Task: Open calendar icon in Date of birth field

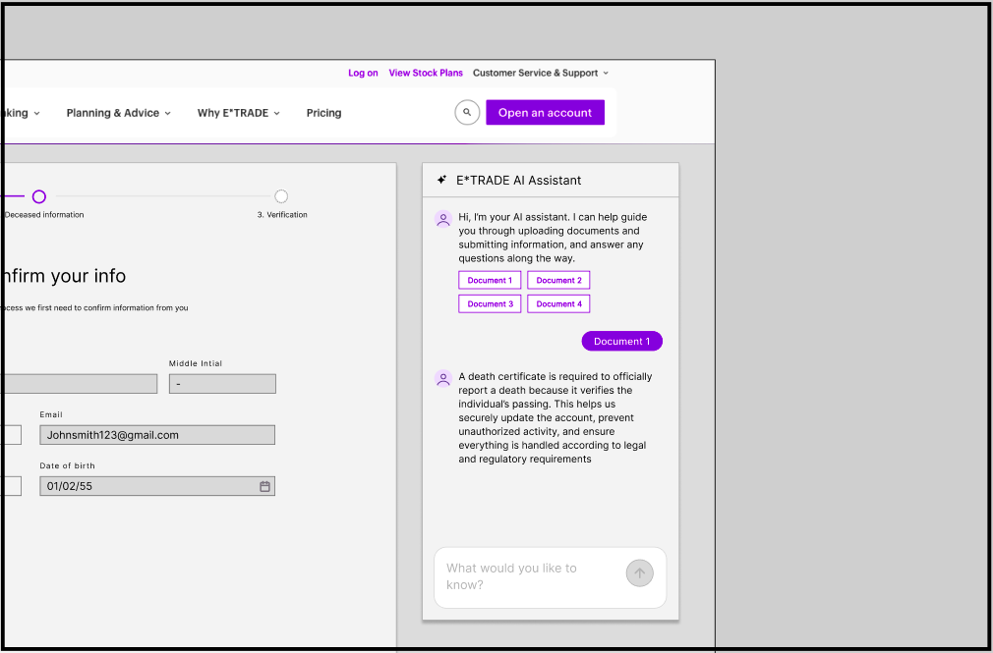Action: [x=264, y=486]
